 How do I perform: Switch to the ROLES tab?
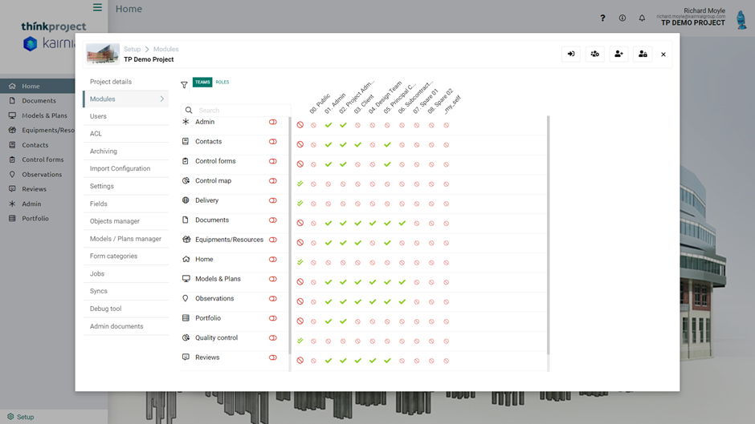point(222,83)
